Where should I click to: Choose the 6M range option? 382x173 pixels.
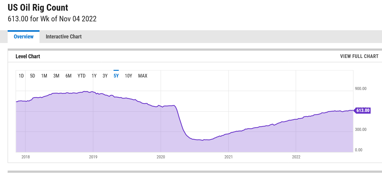point(68,76)
